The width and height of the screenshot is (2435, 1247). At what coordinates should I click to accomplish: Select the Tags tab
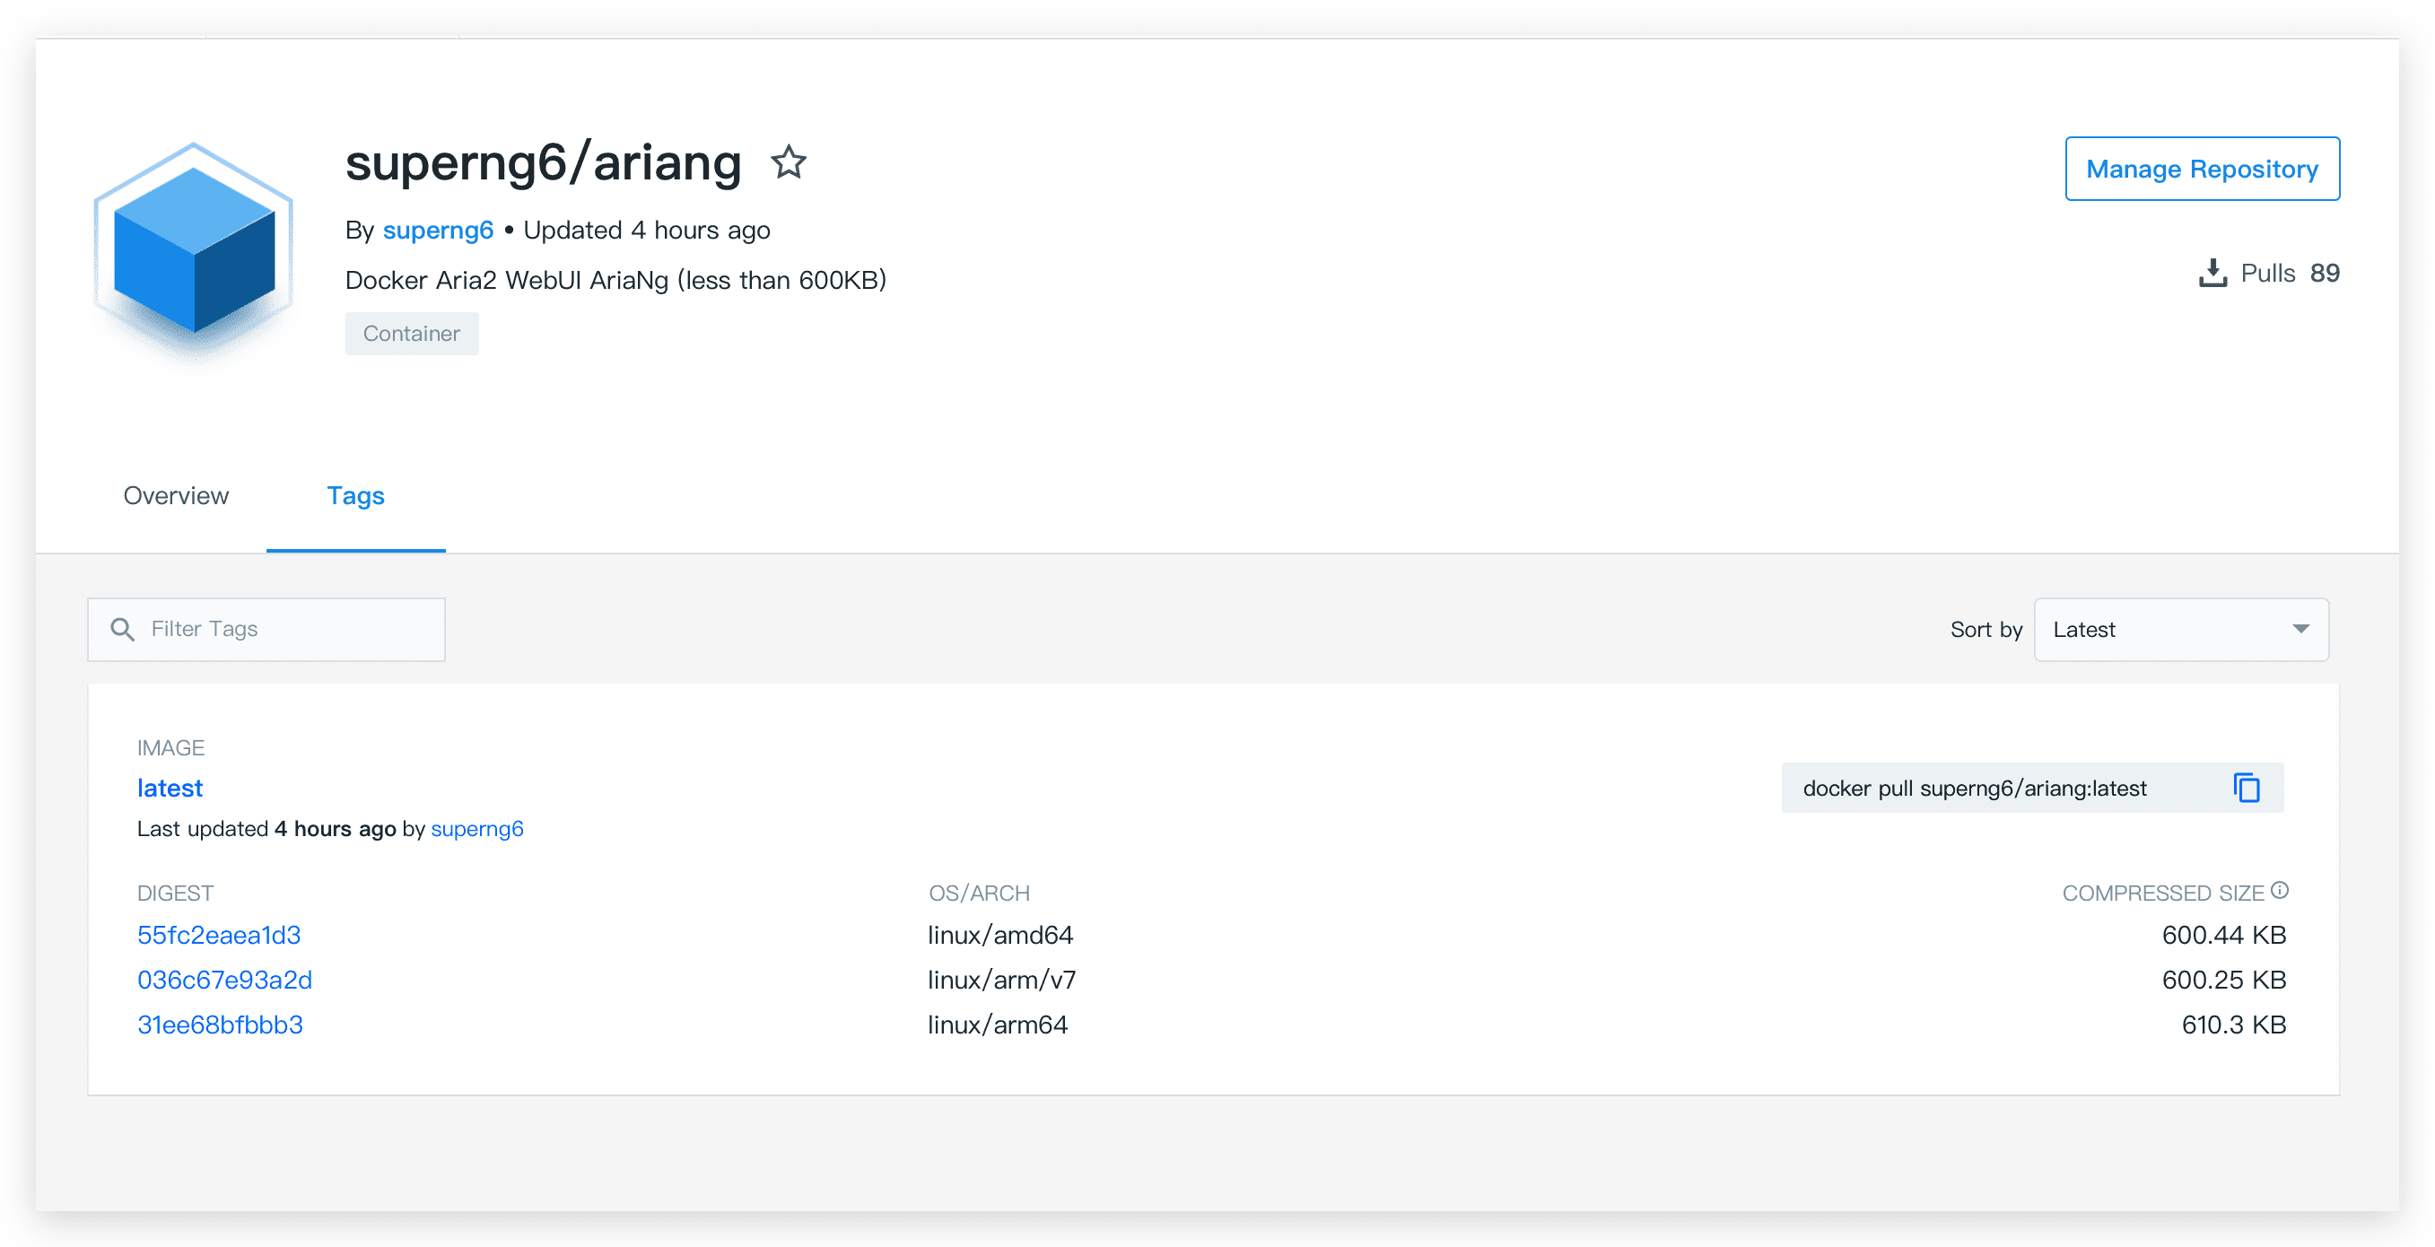[x=355, y=495]
